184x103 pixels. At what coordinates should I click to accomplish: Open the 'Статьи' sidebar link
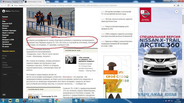point(5,62)
